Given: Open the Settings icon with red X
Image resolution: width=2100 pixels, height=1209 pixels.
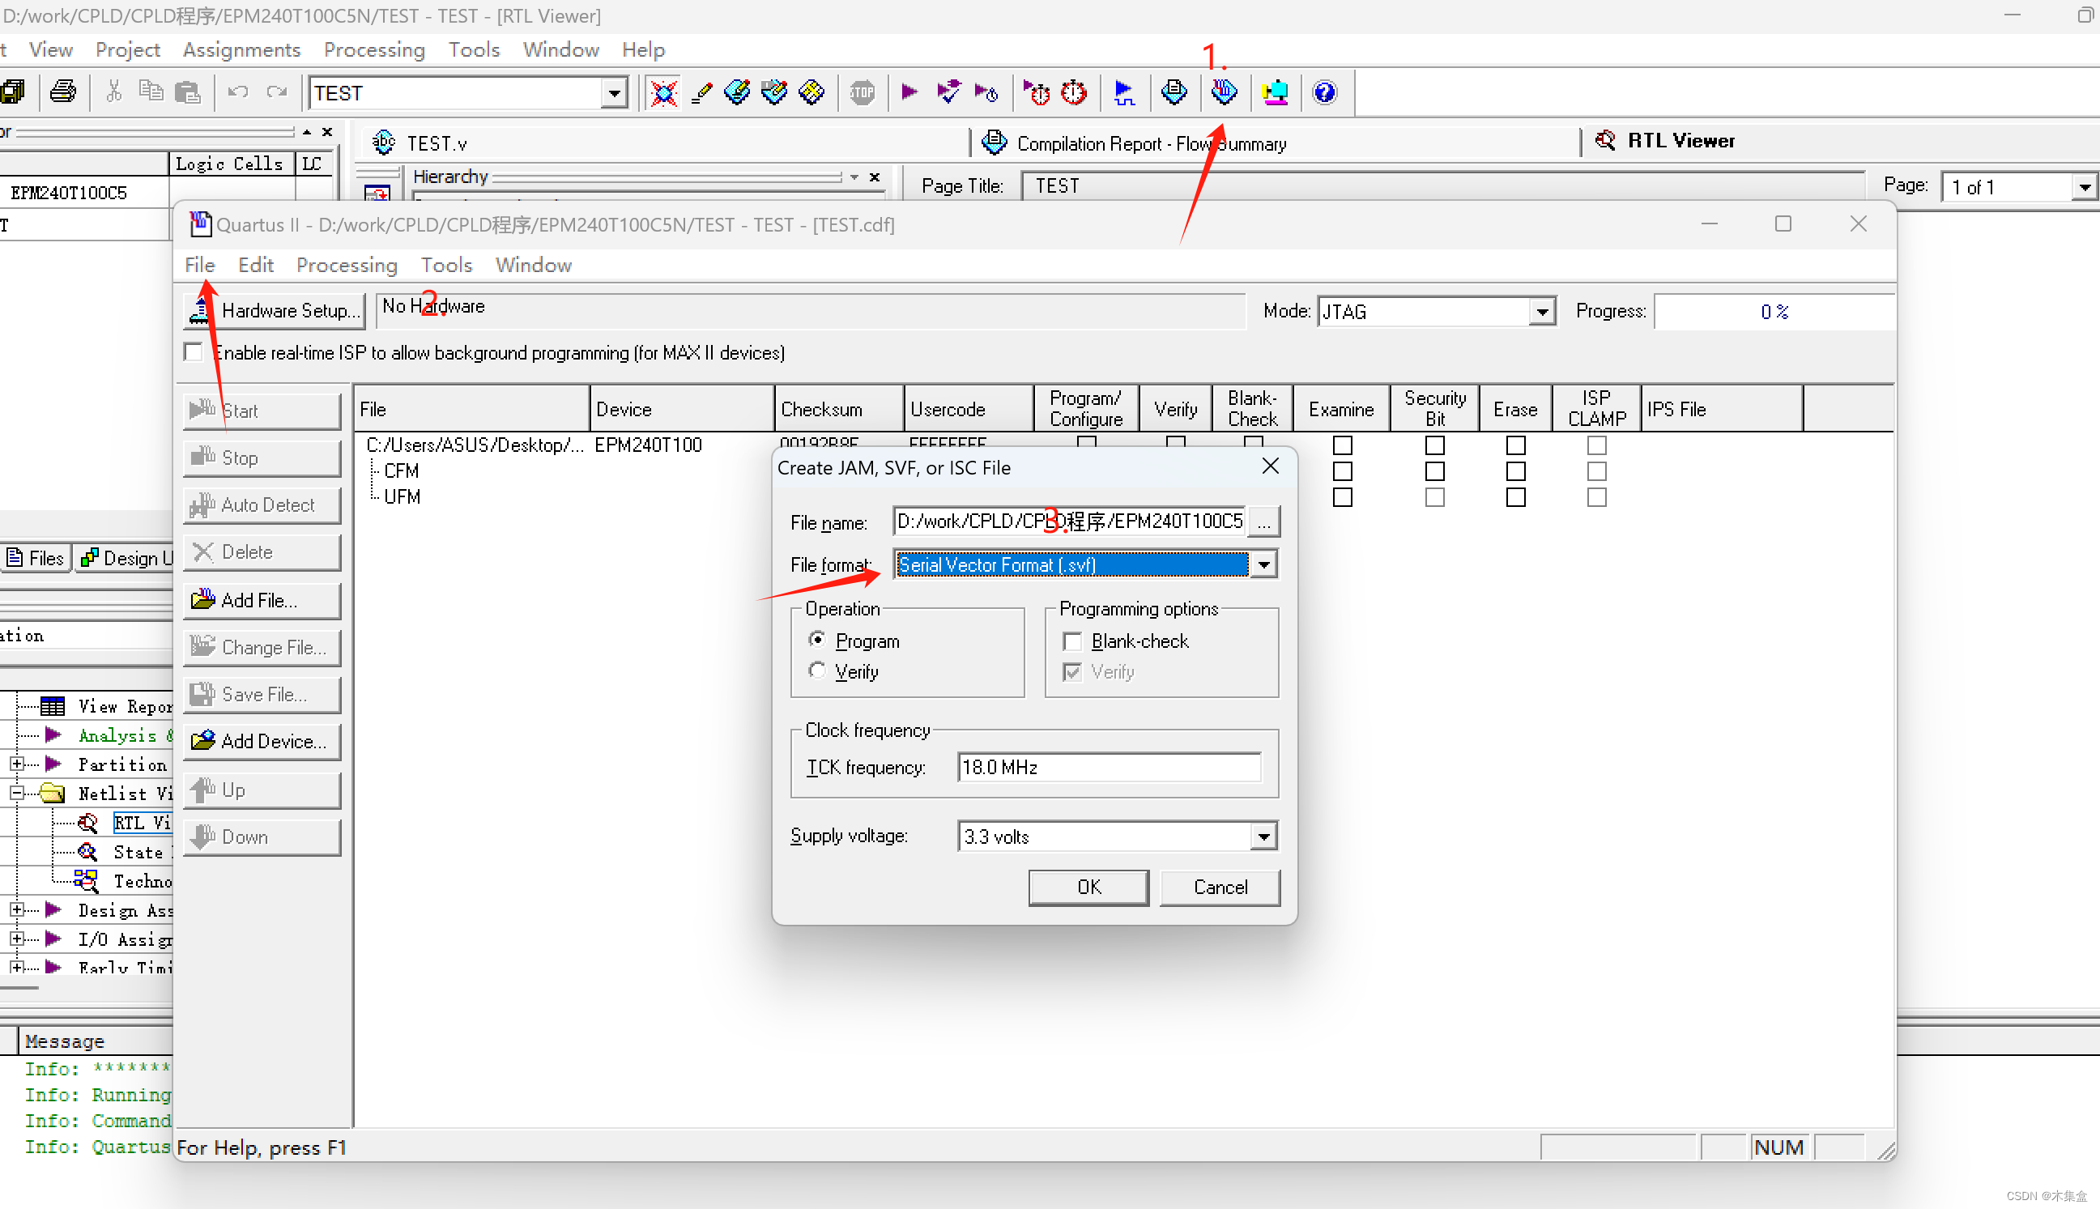Looking at the screenshot, I should pyautogui.click(x=663, y=92).
